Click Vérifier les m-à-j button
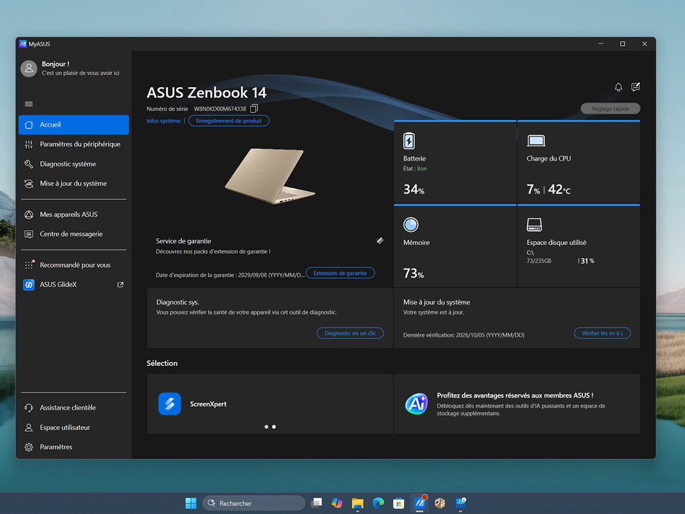Screen dimensions: 685x514 (602, 333)
